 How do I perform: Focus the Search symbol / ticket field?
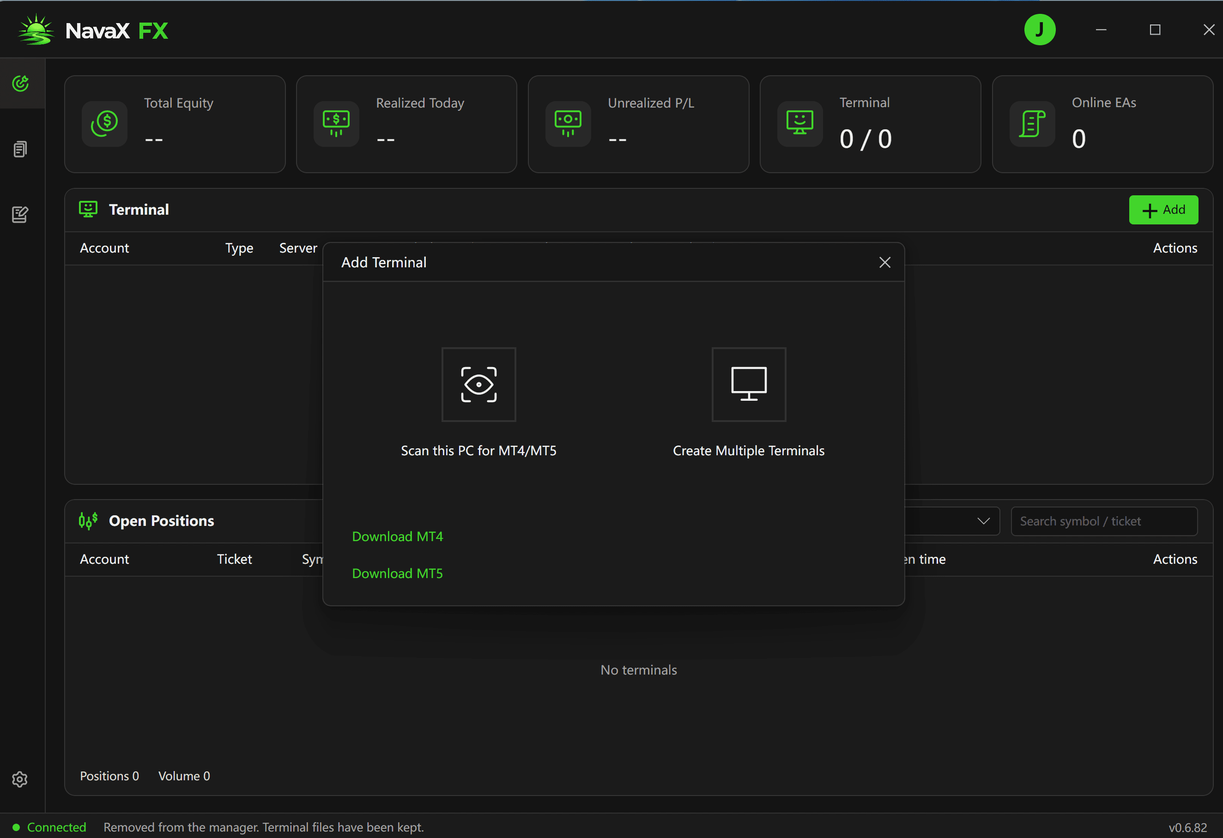1104,521
